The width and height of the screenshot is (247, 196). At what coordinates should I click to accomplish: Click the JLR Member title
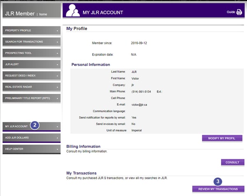(20, 14)
